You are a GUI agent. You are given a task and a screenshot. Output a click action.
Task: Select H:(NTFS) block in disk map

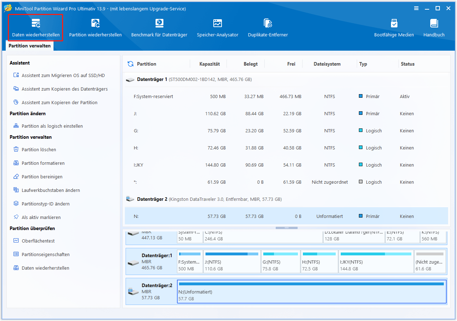click(x=319, y=261)
